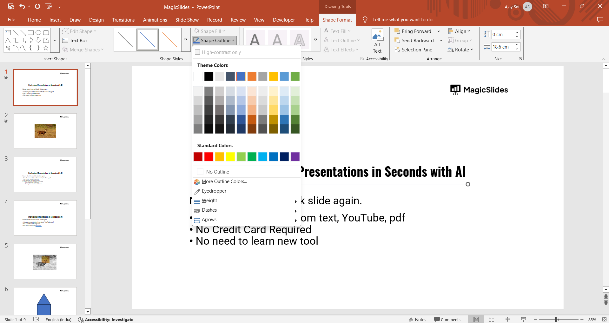Screen dimensions: 609x323
Task: Select the Eyedropper tool
Action: pos(214,191)
